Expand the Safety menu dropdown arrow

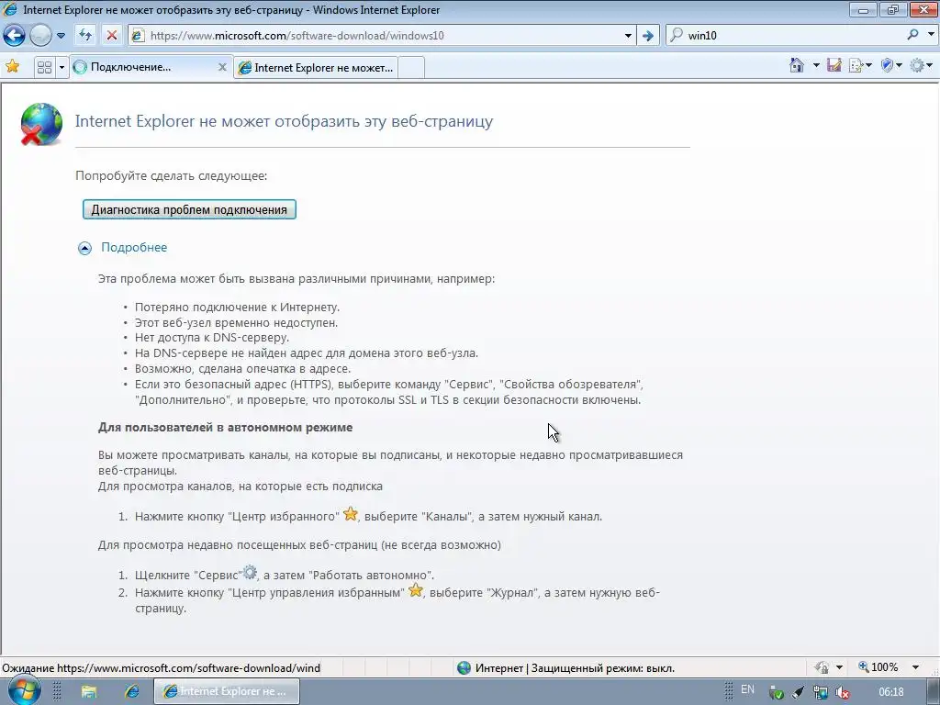tap(899, 65)
